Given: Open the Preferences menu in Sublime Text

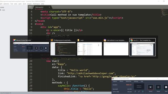Looking at the screenshot, I should pyautogui.click(x=36, y=4).
